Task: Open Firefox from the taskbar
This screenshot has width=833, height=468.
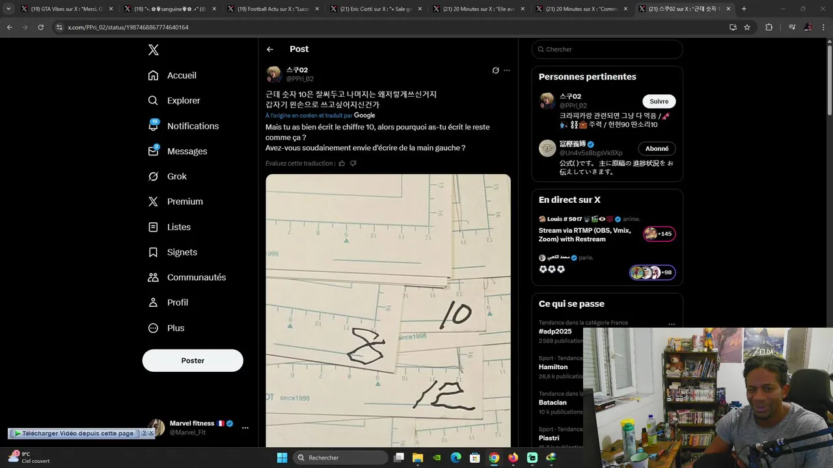Action: point(513,458)
